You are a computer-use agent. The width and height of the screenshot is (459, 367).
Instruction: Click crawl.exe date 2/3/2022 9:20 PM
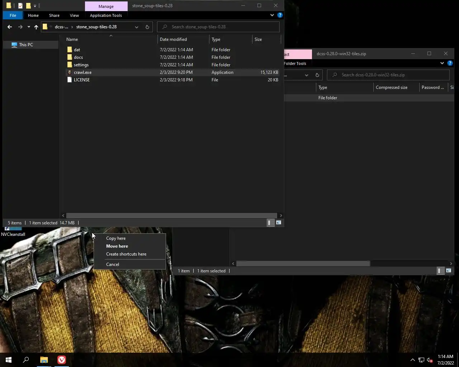coord(176,72)
